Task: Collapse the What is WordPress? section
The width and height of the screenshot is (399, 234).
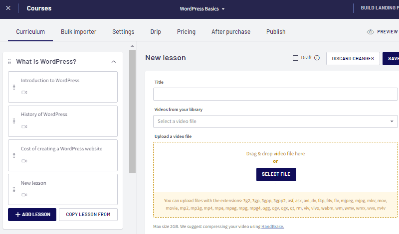Action: (x=114, y=62)
